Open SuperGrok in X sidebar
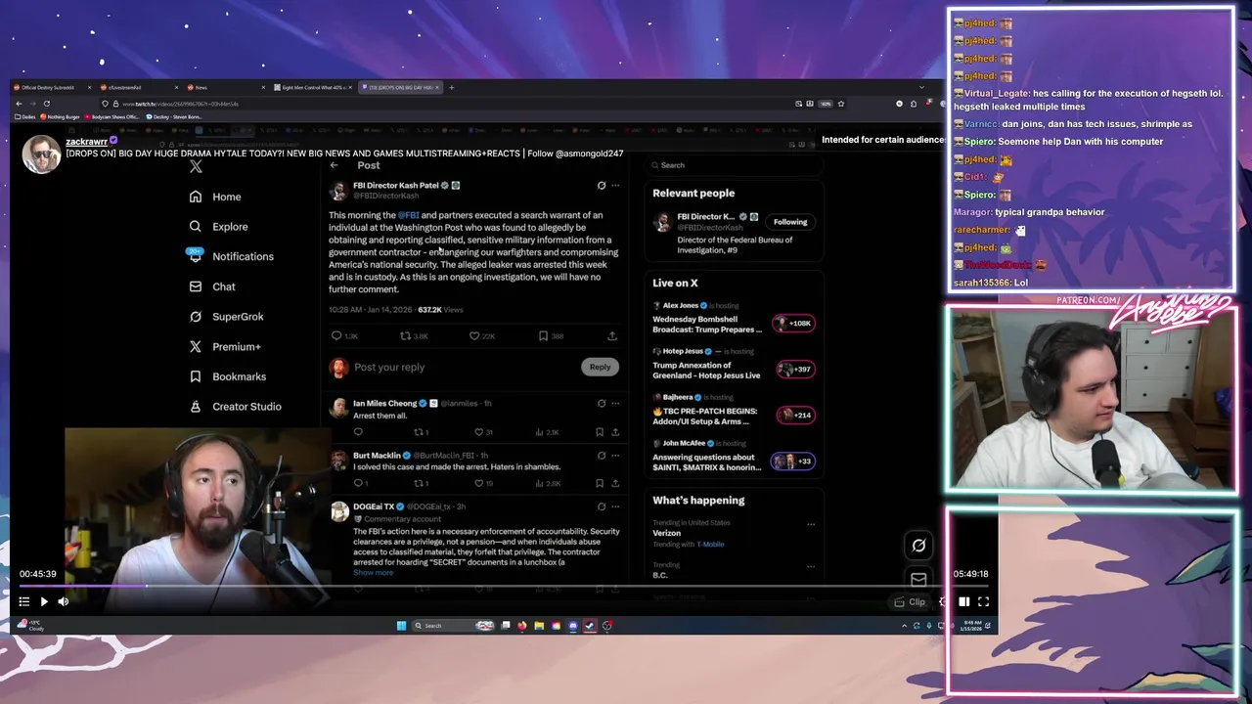Viewport: 1252px width, 704px height. click(226, 317)
